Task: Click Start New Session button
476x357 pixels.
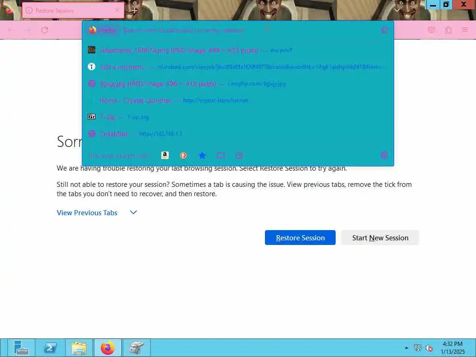Action: pos(380,238)
